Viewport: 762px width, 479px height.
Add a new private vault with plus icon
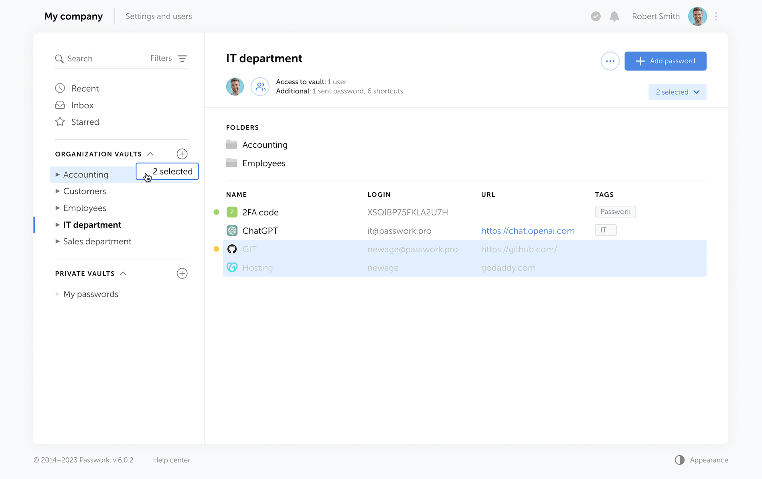click(x=182, y=274)
